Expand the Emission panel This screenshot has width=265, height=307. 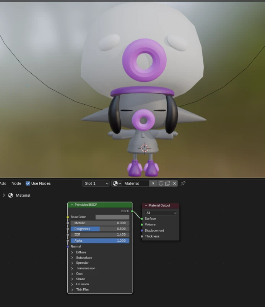[x=72, y=284]
